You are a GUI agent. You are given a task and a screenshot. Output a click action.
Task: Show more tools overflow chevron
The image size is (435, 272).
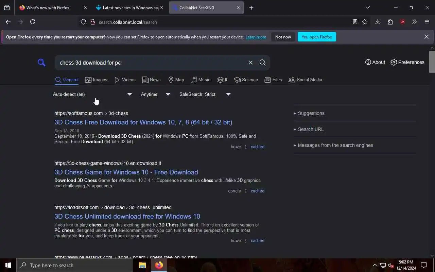click(414, 22)
